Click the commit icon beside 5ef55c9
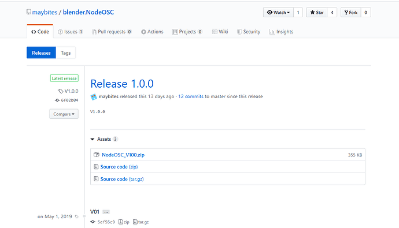399x228 pixels. click(x=93, y=222)
